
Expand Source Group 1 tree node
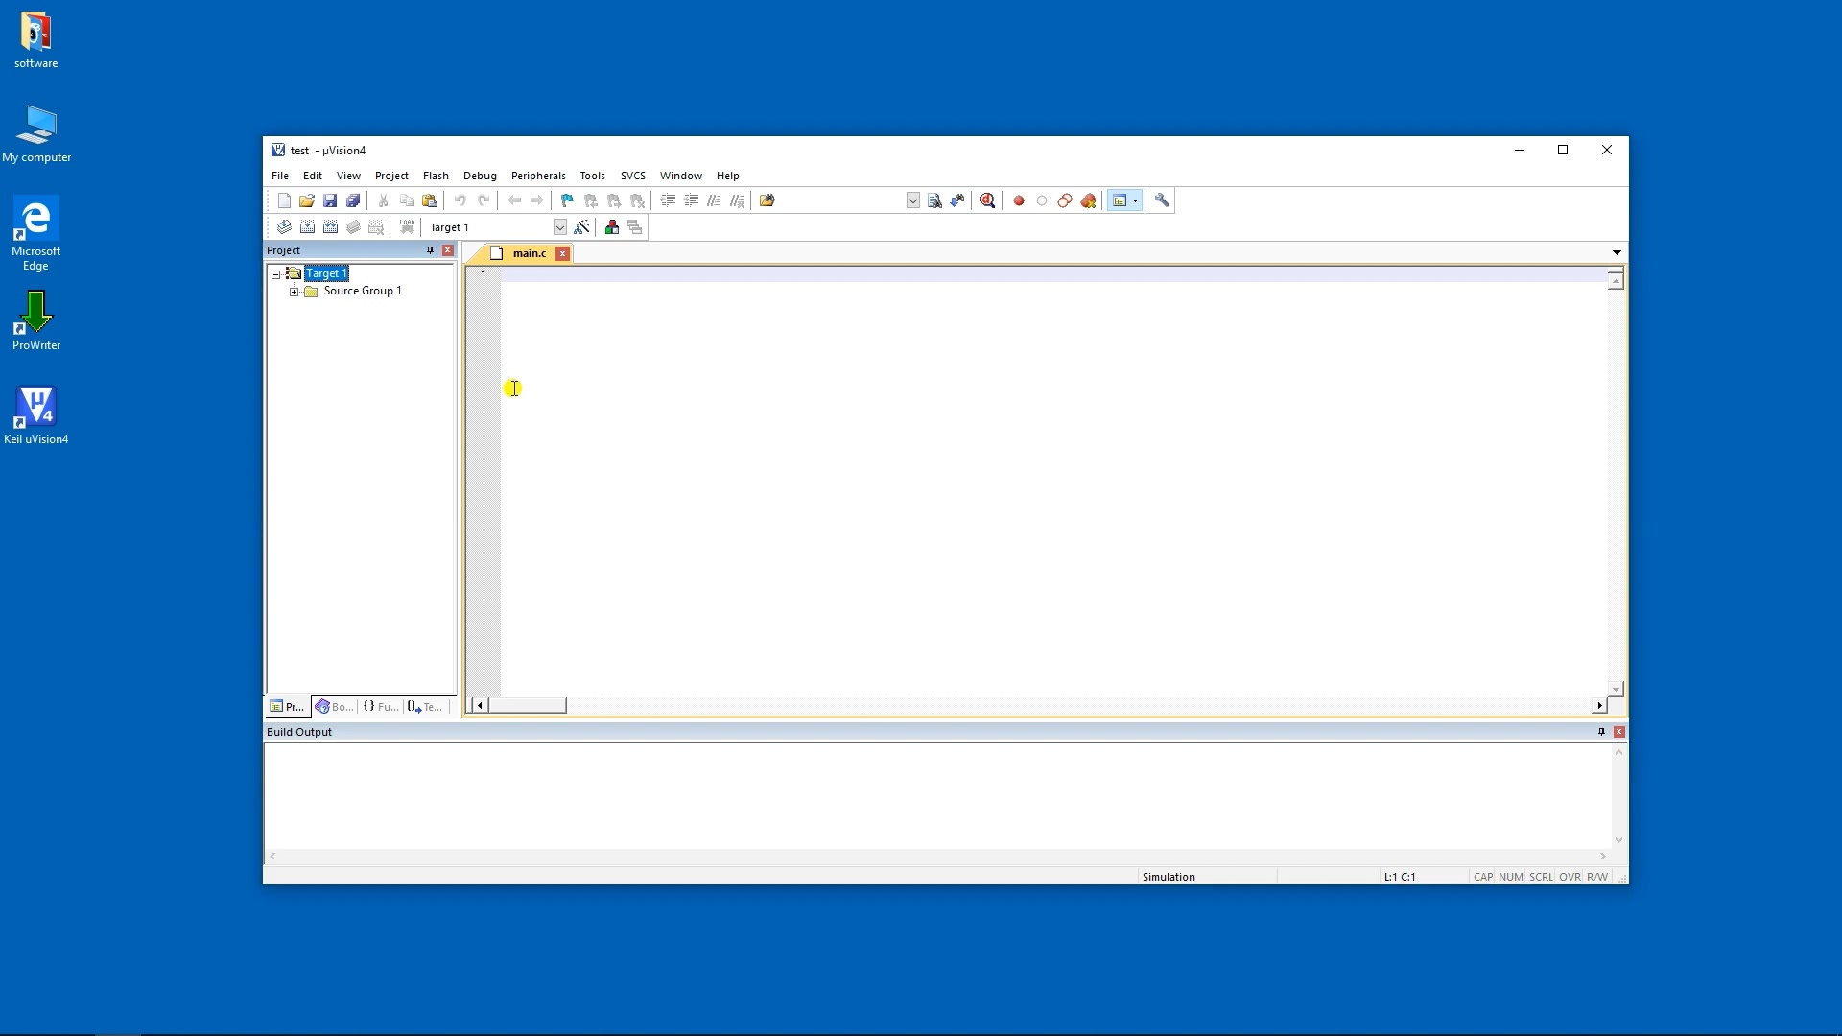pos(294,292)
